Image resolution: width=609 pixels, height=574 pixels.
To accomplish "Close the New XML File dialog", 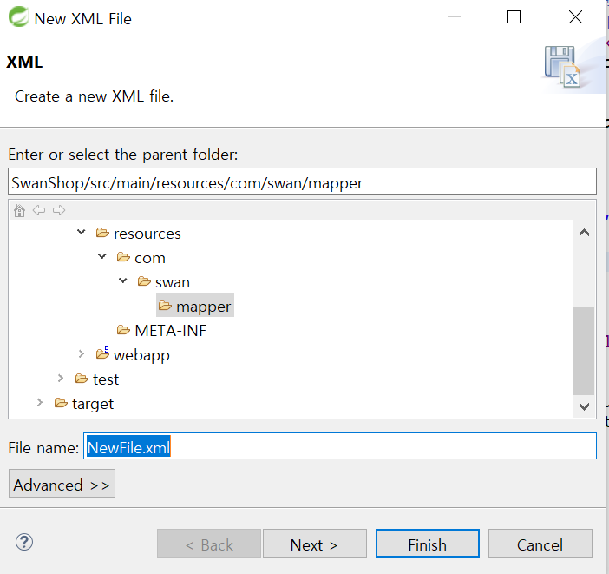I will click(575, 17).
